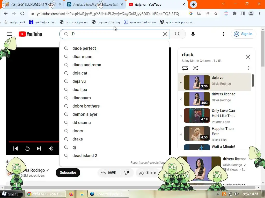Screen dimensions: 265x198
Task: Open the volume icon in system tray
Action: 237,194
